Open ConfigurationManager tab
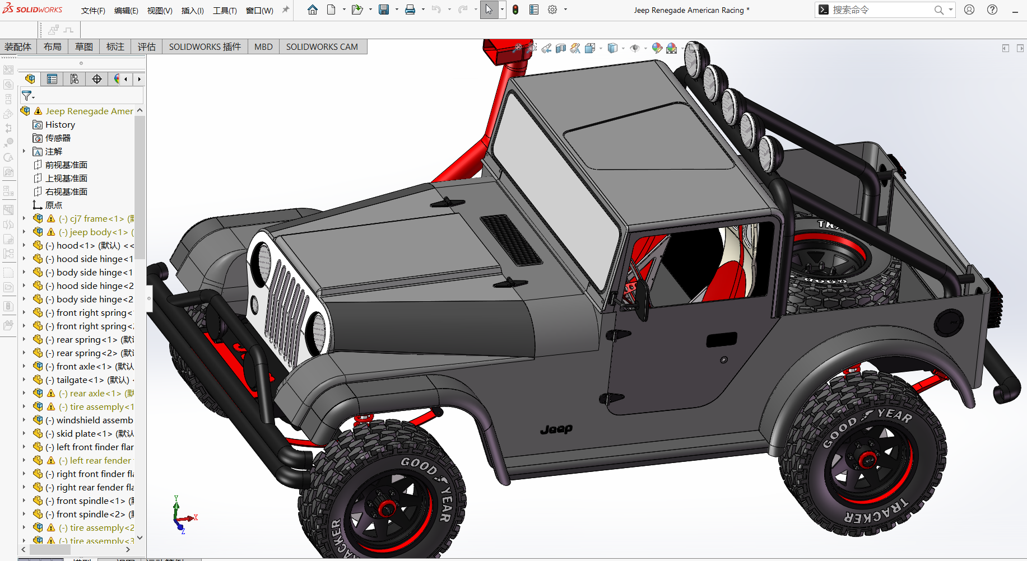Viewport: 1027px width, 561px height. (75, 79)
